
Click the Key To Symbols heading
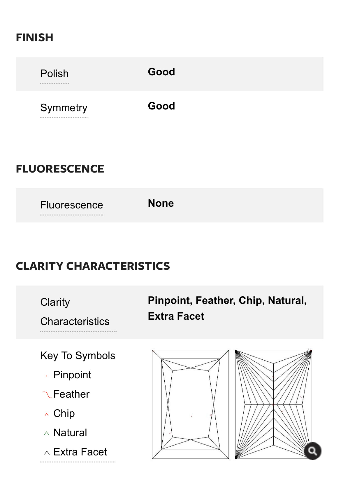[78, 356]
